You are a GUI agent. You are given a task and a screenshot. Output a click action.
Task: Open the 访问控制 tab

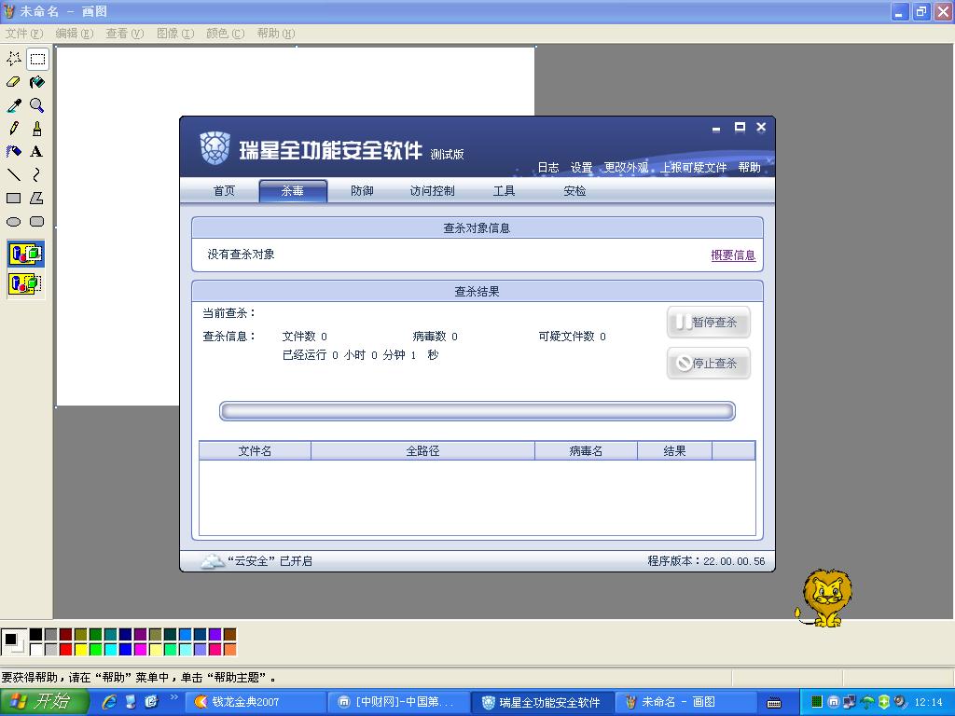click(x=433, y=191)
